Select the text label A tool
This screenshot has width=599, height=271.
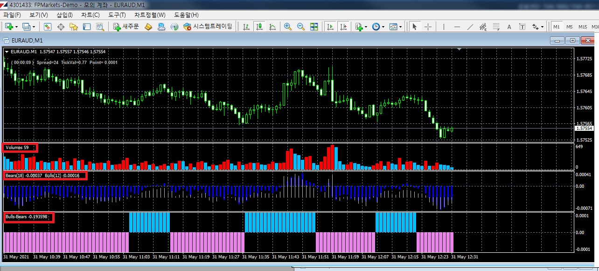tap(509, 27)
